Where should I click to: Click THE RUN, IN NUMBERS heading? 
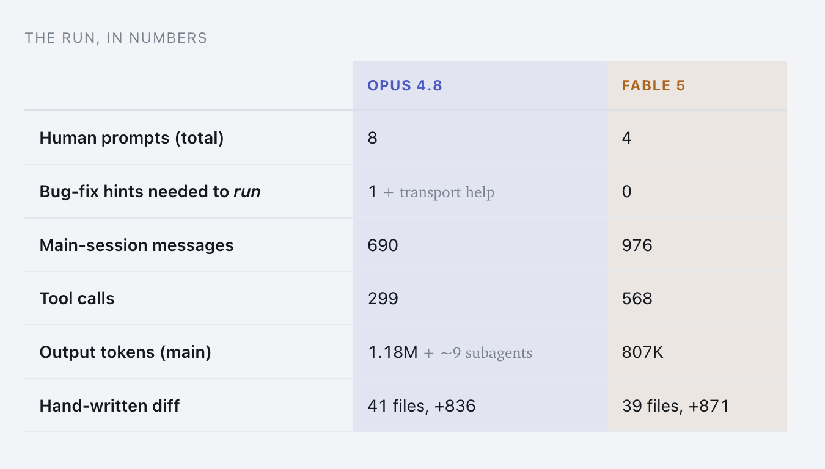(116, 38)
